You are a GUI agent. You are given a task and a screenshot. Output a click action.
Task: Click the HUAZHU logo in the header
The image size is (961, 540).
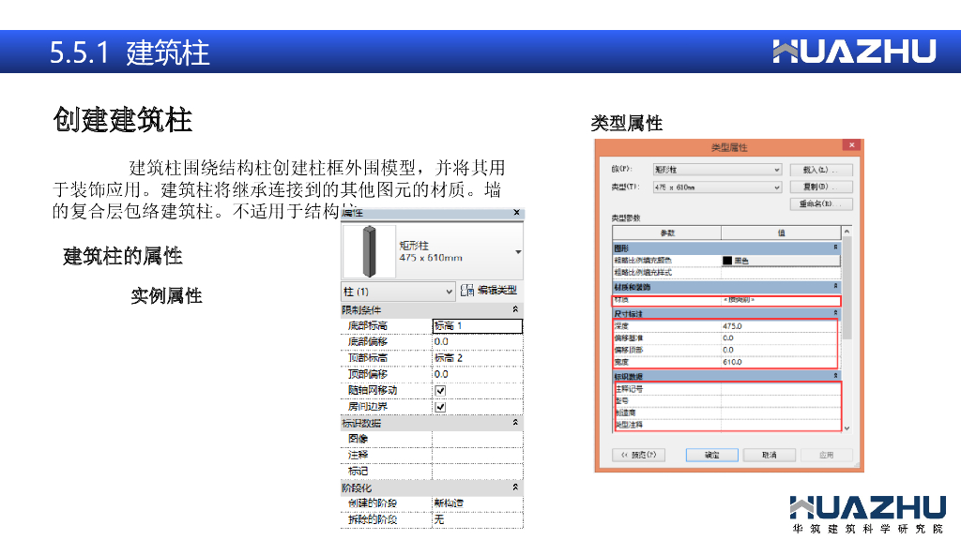[854, 52]
